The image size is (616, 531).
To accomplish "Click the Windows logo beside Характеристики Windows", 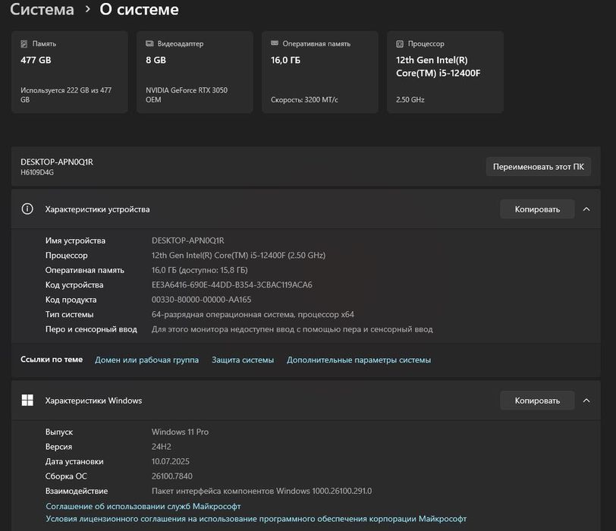I will click(27, 401).
